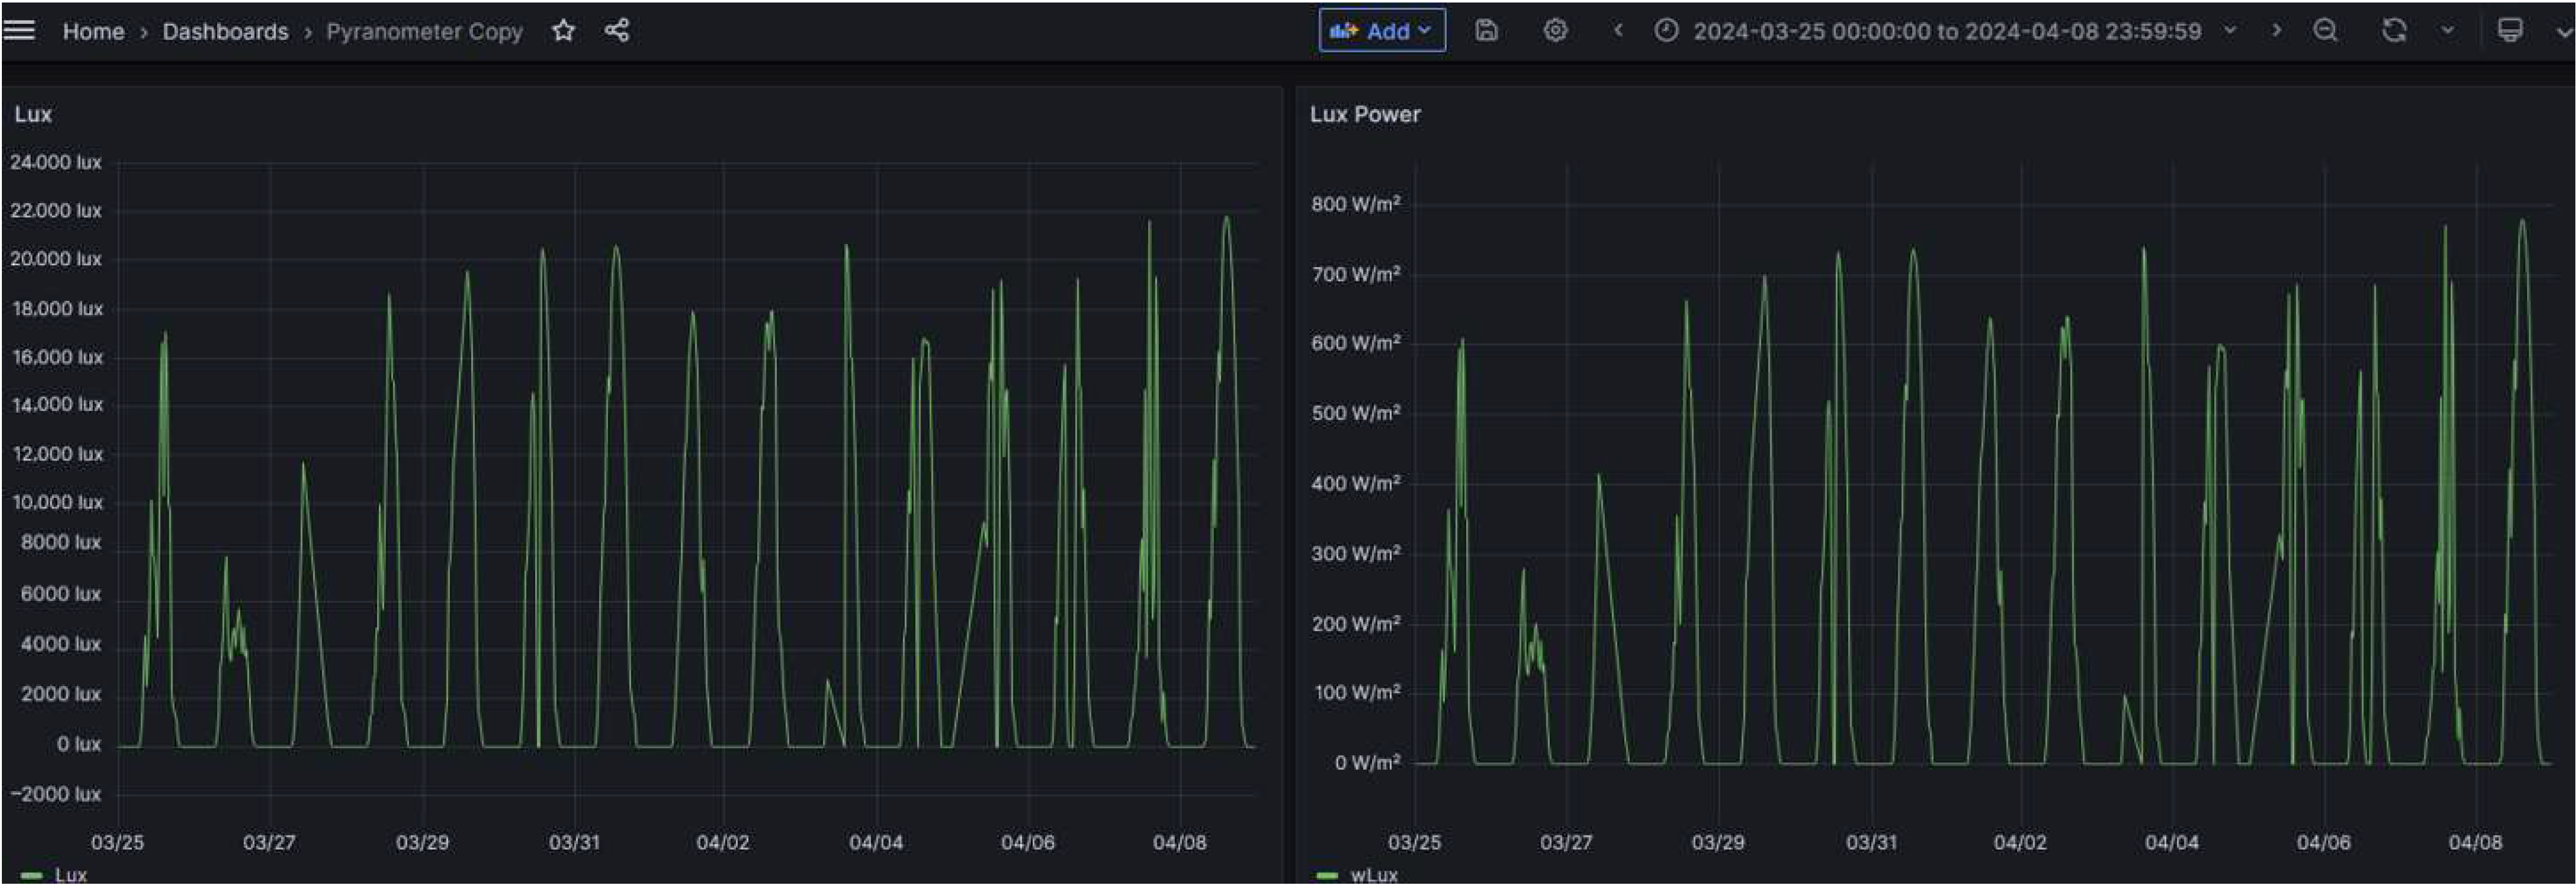Click the Lux Power panel title
The image size is (2576, 885).
tap(1365, 114)
